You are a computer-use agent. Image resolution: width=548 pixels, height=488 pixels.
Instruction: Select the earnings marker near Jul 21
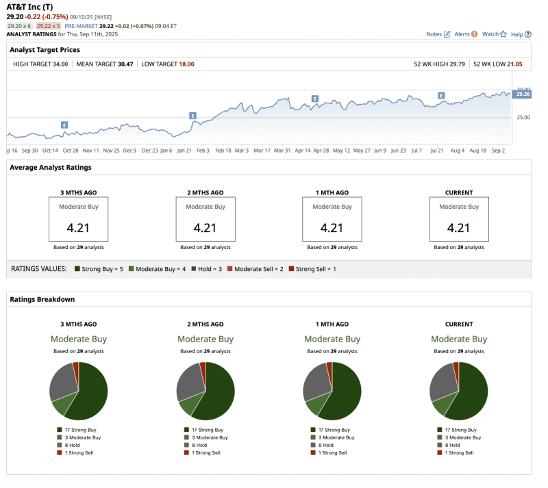tap(441, 96)
